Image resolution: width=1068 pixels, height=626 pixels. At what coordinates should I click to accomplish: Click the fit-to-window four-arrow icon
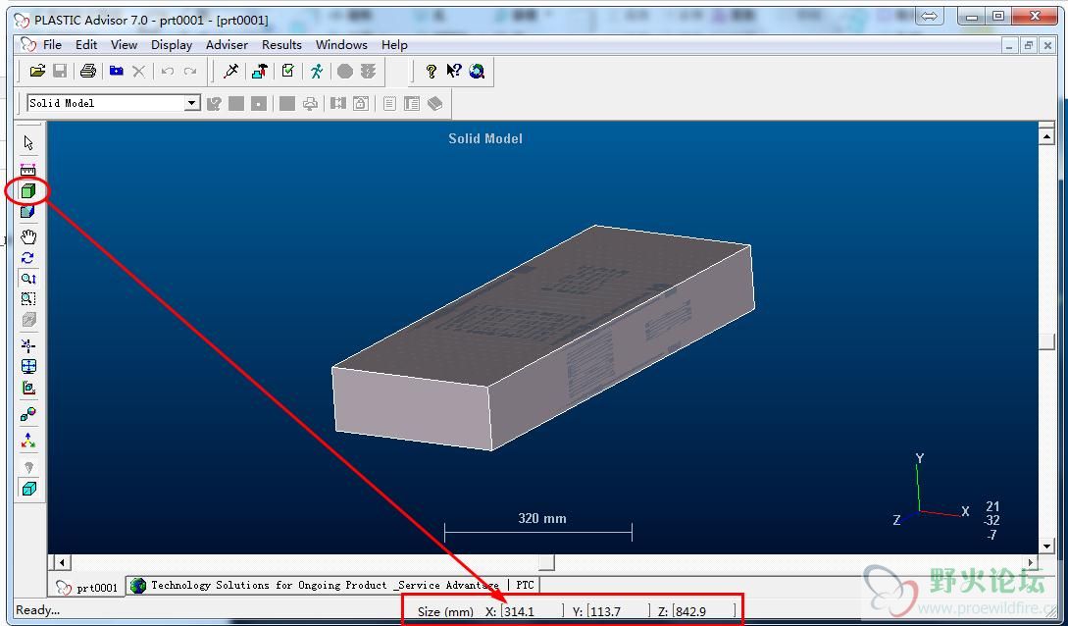point(27,366)
